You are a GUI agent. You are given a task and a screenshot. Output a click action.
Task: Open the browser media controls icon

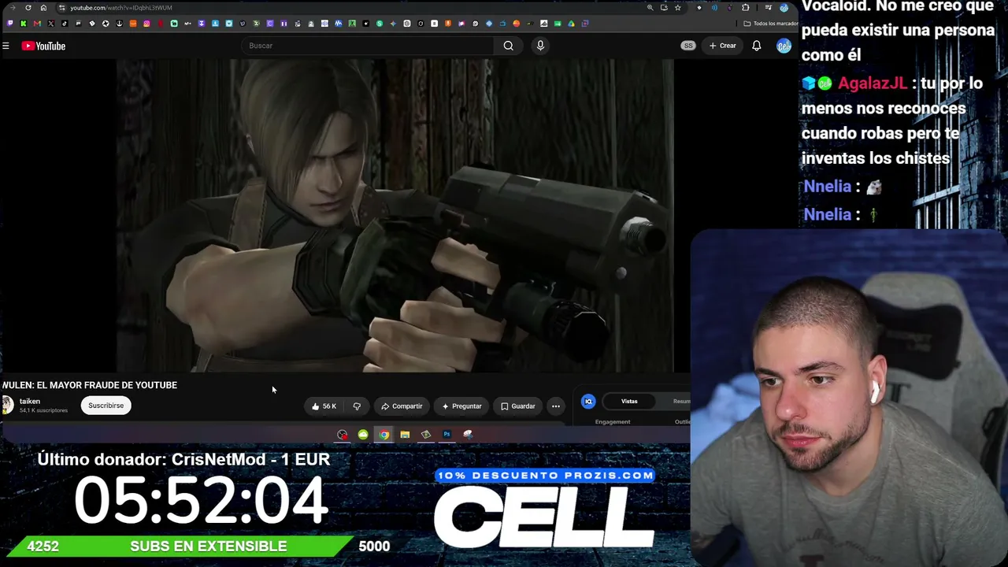point(768,8)
